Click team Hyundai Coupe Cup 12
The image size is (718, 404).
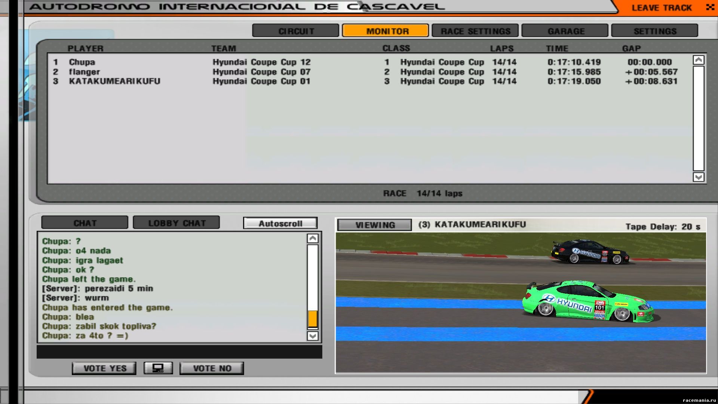[x=261, y=62]
